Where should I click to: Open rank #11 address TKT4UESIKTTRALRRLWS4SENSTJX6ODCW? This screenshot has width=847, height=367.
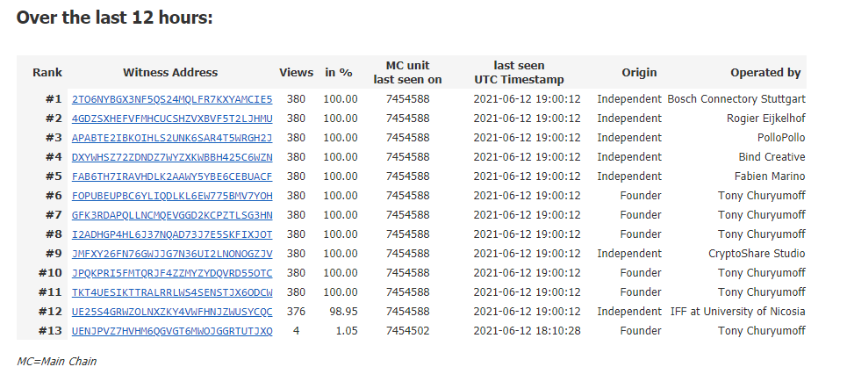pos(172,292)
